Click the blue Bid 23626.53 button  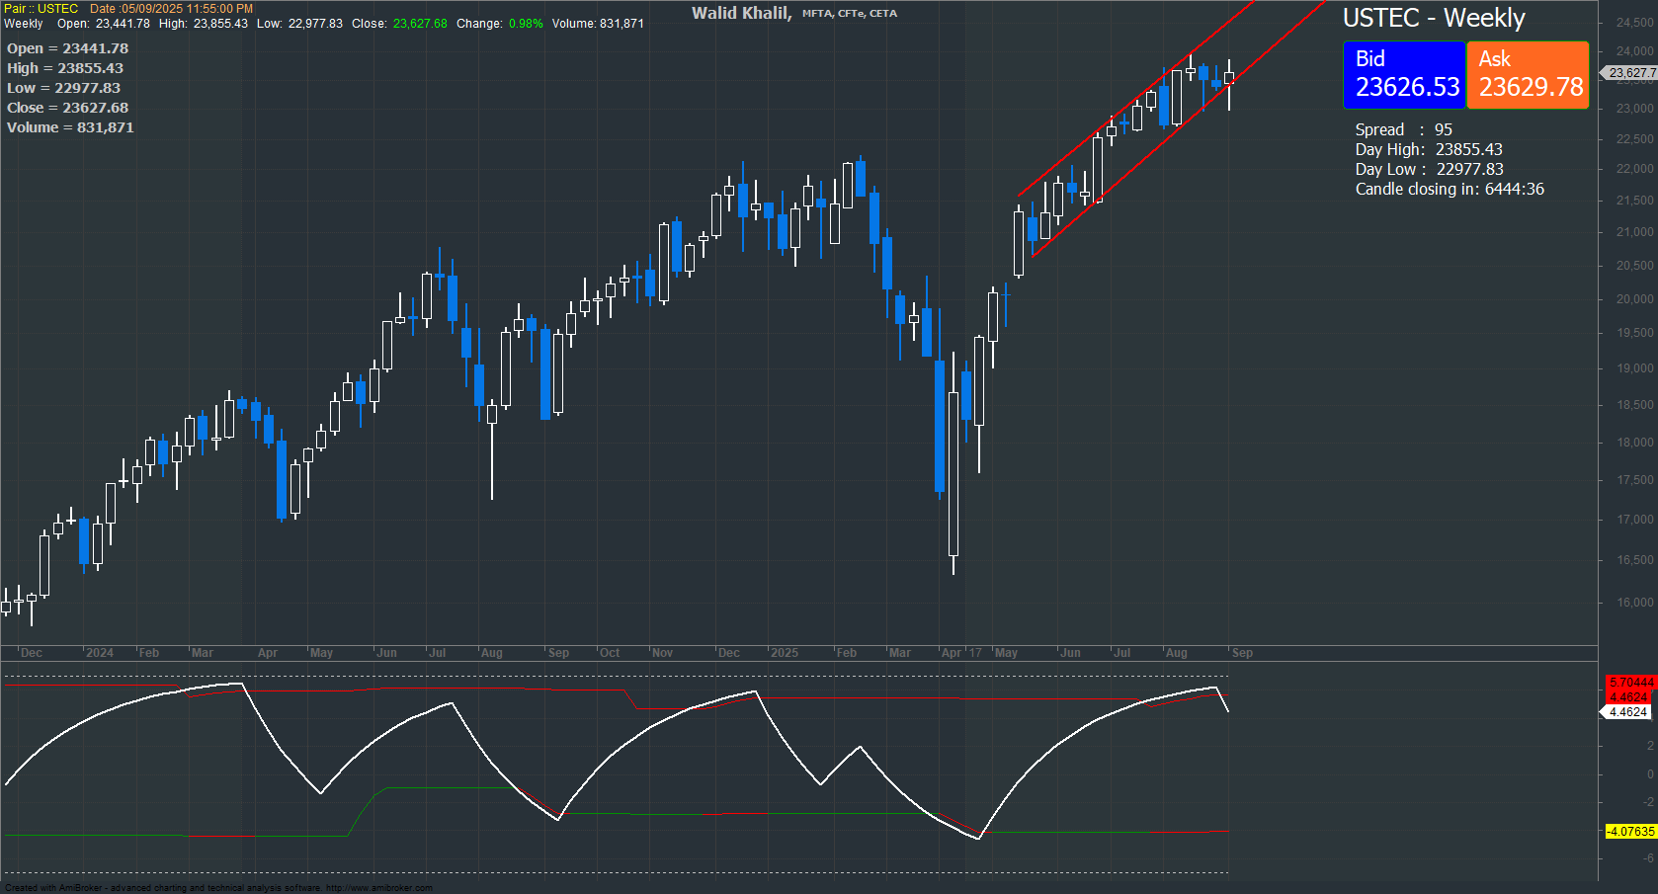pos(1404,73)
